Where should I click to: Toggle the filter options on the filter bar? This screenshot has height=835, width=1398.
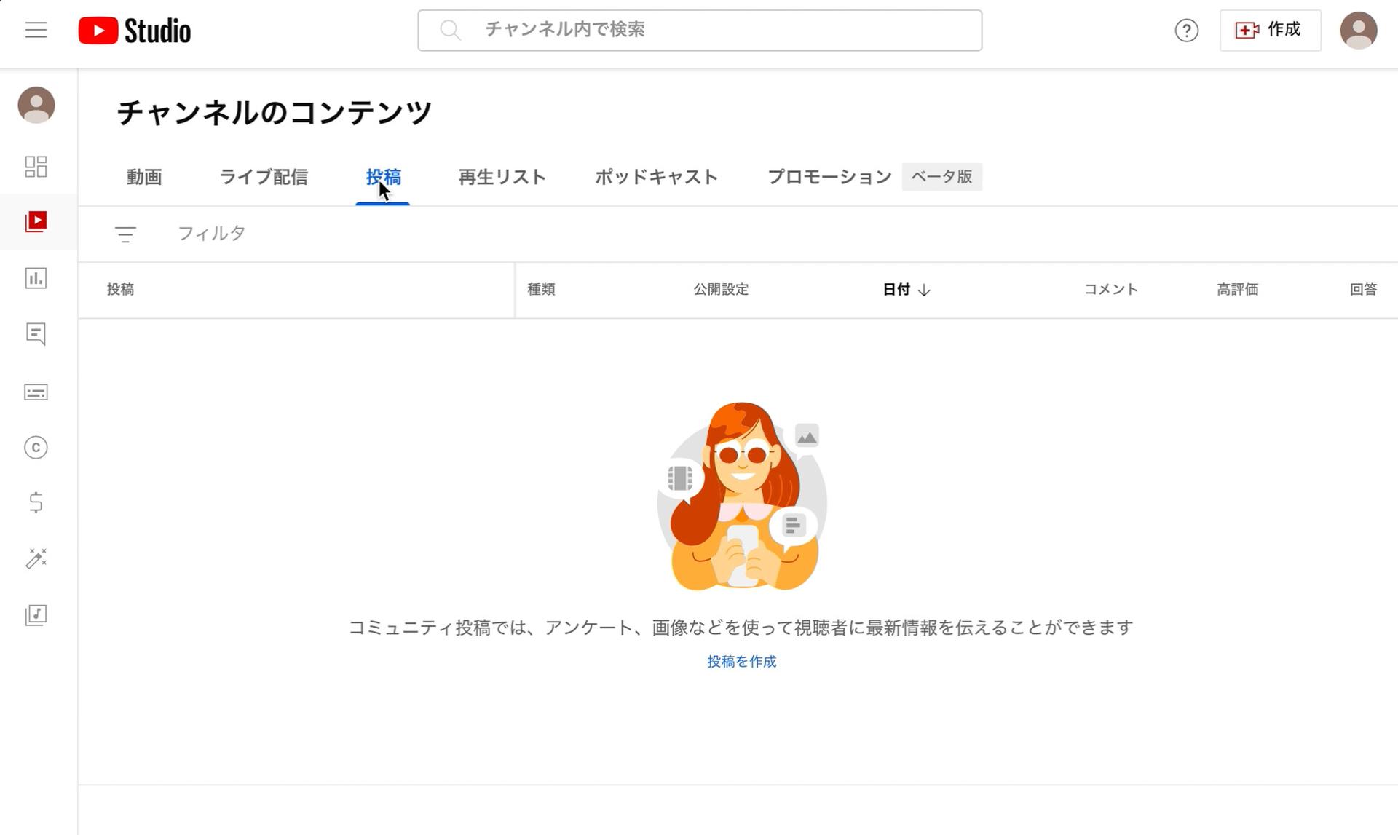coord(125,234)
